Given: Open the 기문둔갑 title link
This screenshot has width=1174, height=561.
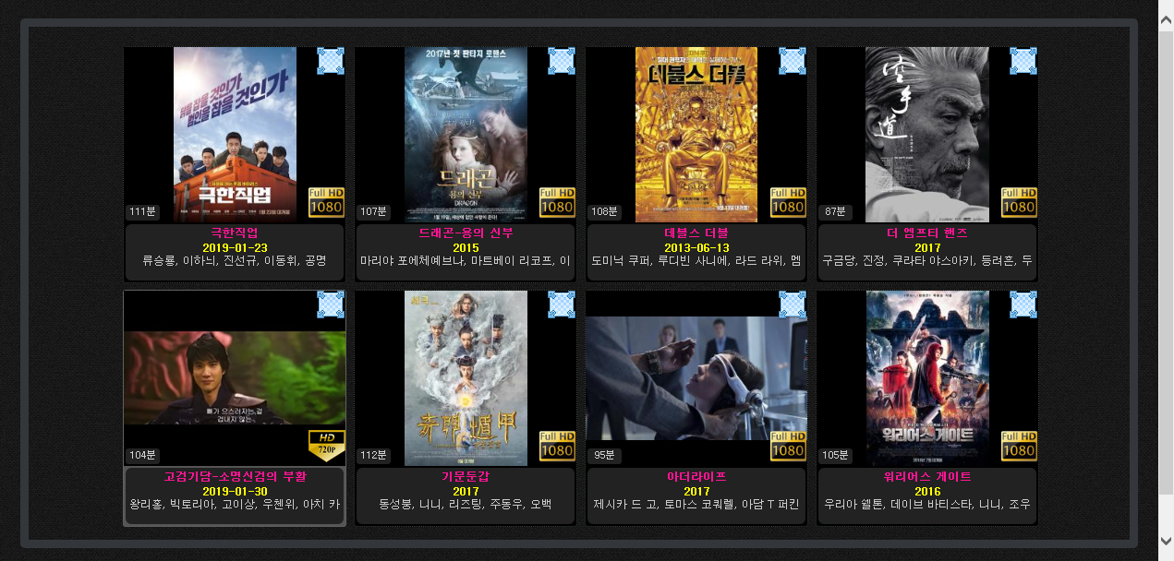Looking at the screenshot, I should tap(466, 476).
